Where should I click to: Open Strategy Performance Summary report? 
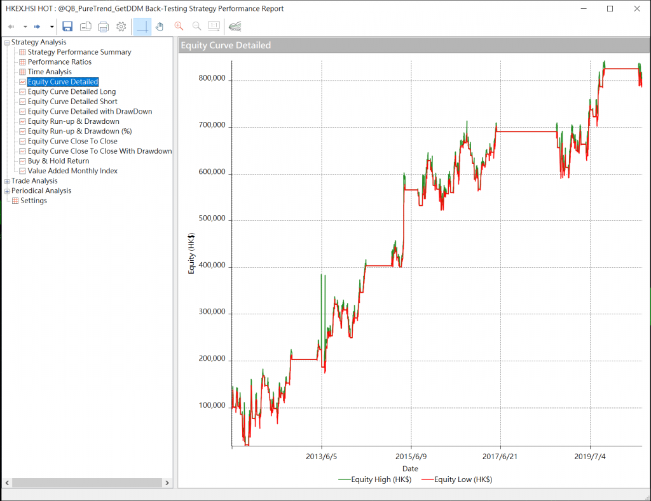tap(79, 52)
